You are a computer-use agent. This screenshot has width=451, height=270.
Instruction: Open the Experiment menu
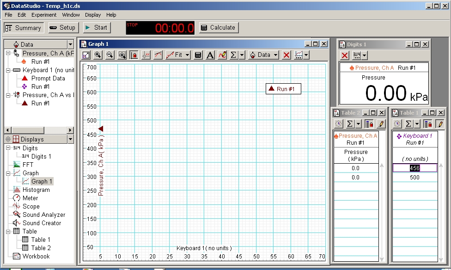44,15
